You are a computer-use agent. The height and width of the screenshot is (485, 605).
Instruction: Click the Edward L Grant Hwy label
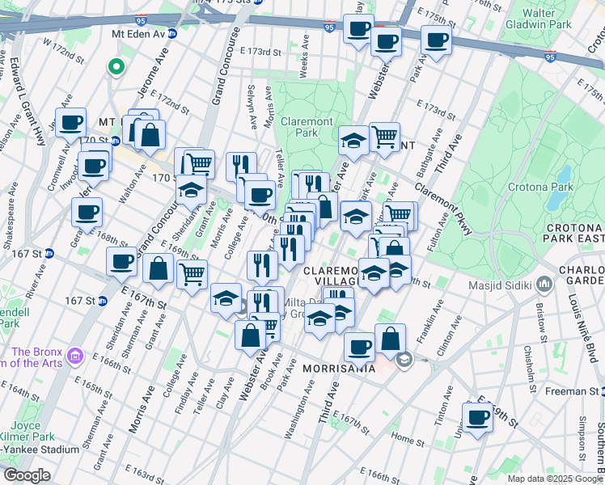(27, 101)
